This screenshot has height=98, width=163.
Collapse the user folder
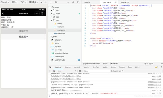point(51,20)
